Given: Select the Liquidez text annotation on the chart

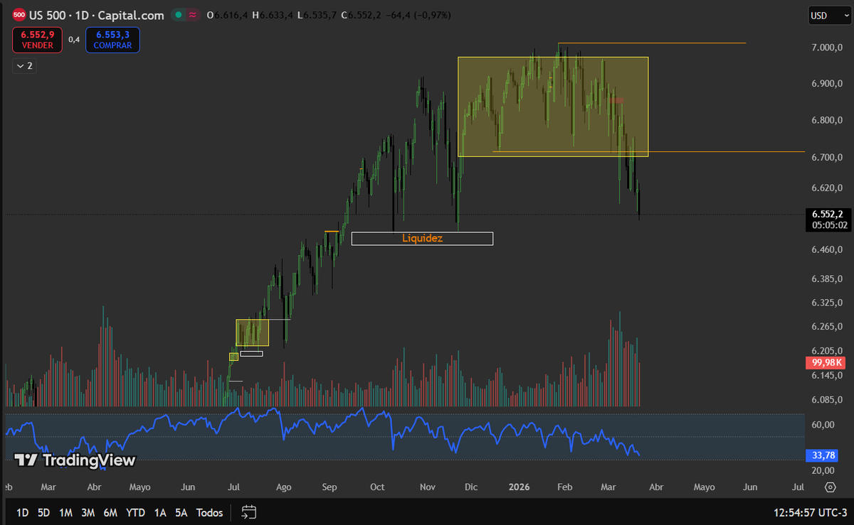Looking at the screenshot, I should 422,239.
